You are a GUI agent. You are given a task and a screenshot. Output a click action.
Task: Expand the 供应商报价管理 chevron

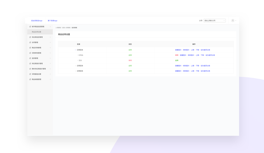(50, 64)
